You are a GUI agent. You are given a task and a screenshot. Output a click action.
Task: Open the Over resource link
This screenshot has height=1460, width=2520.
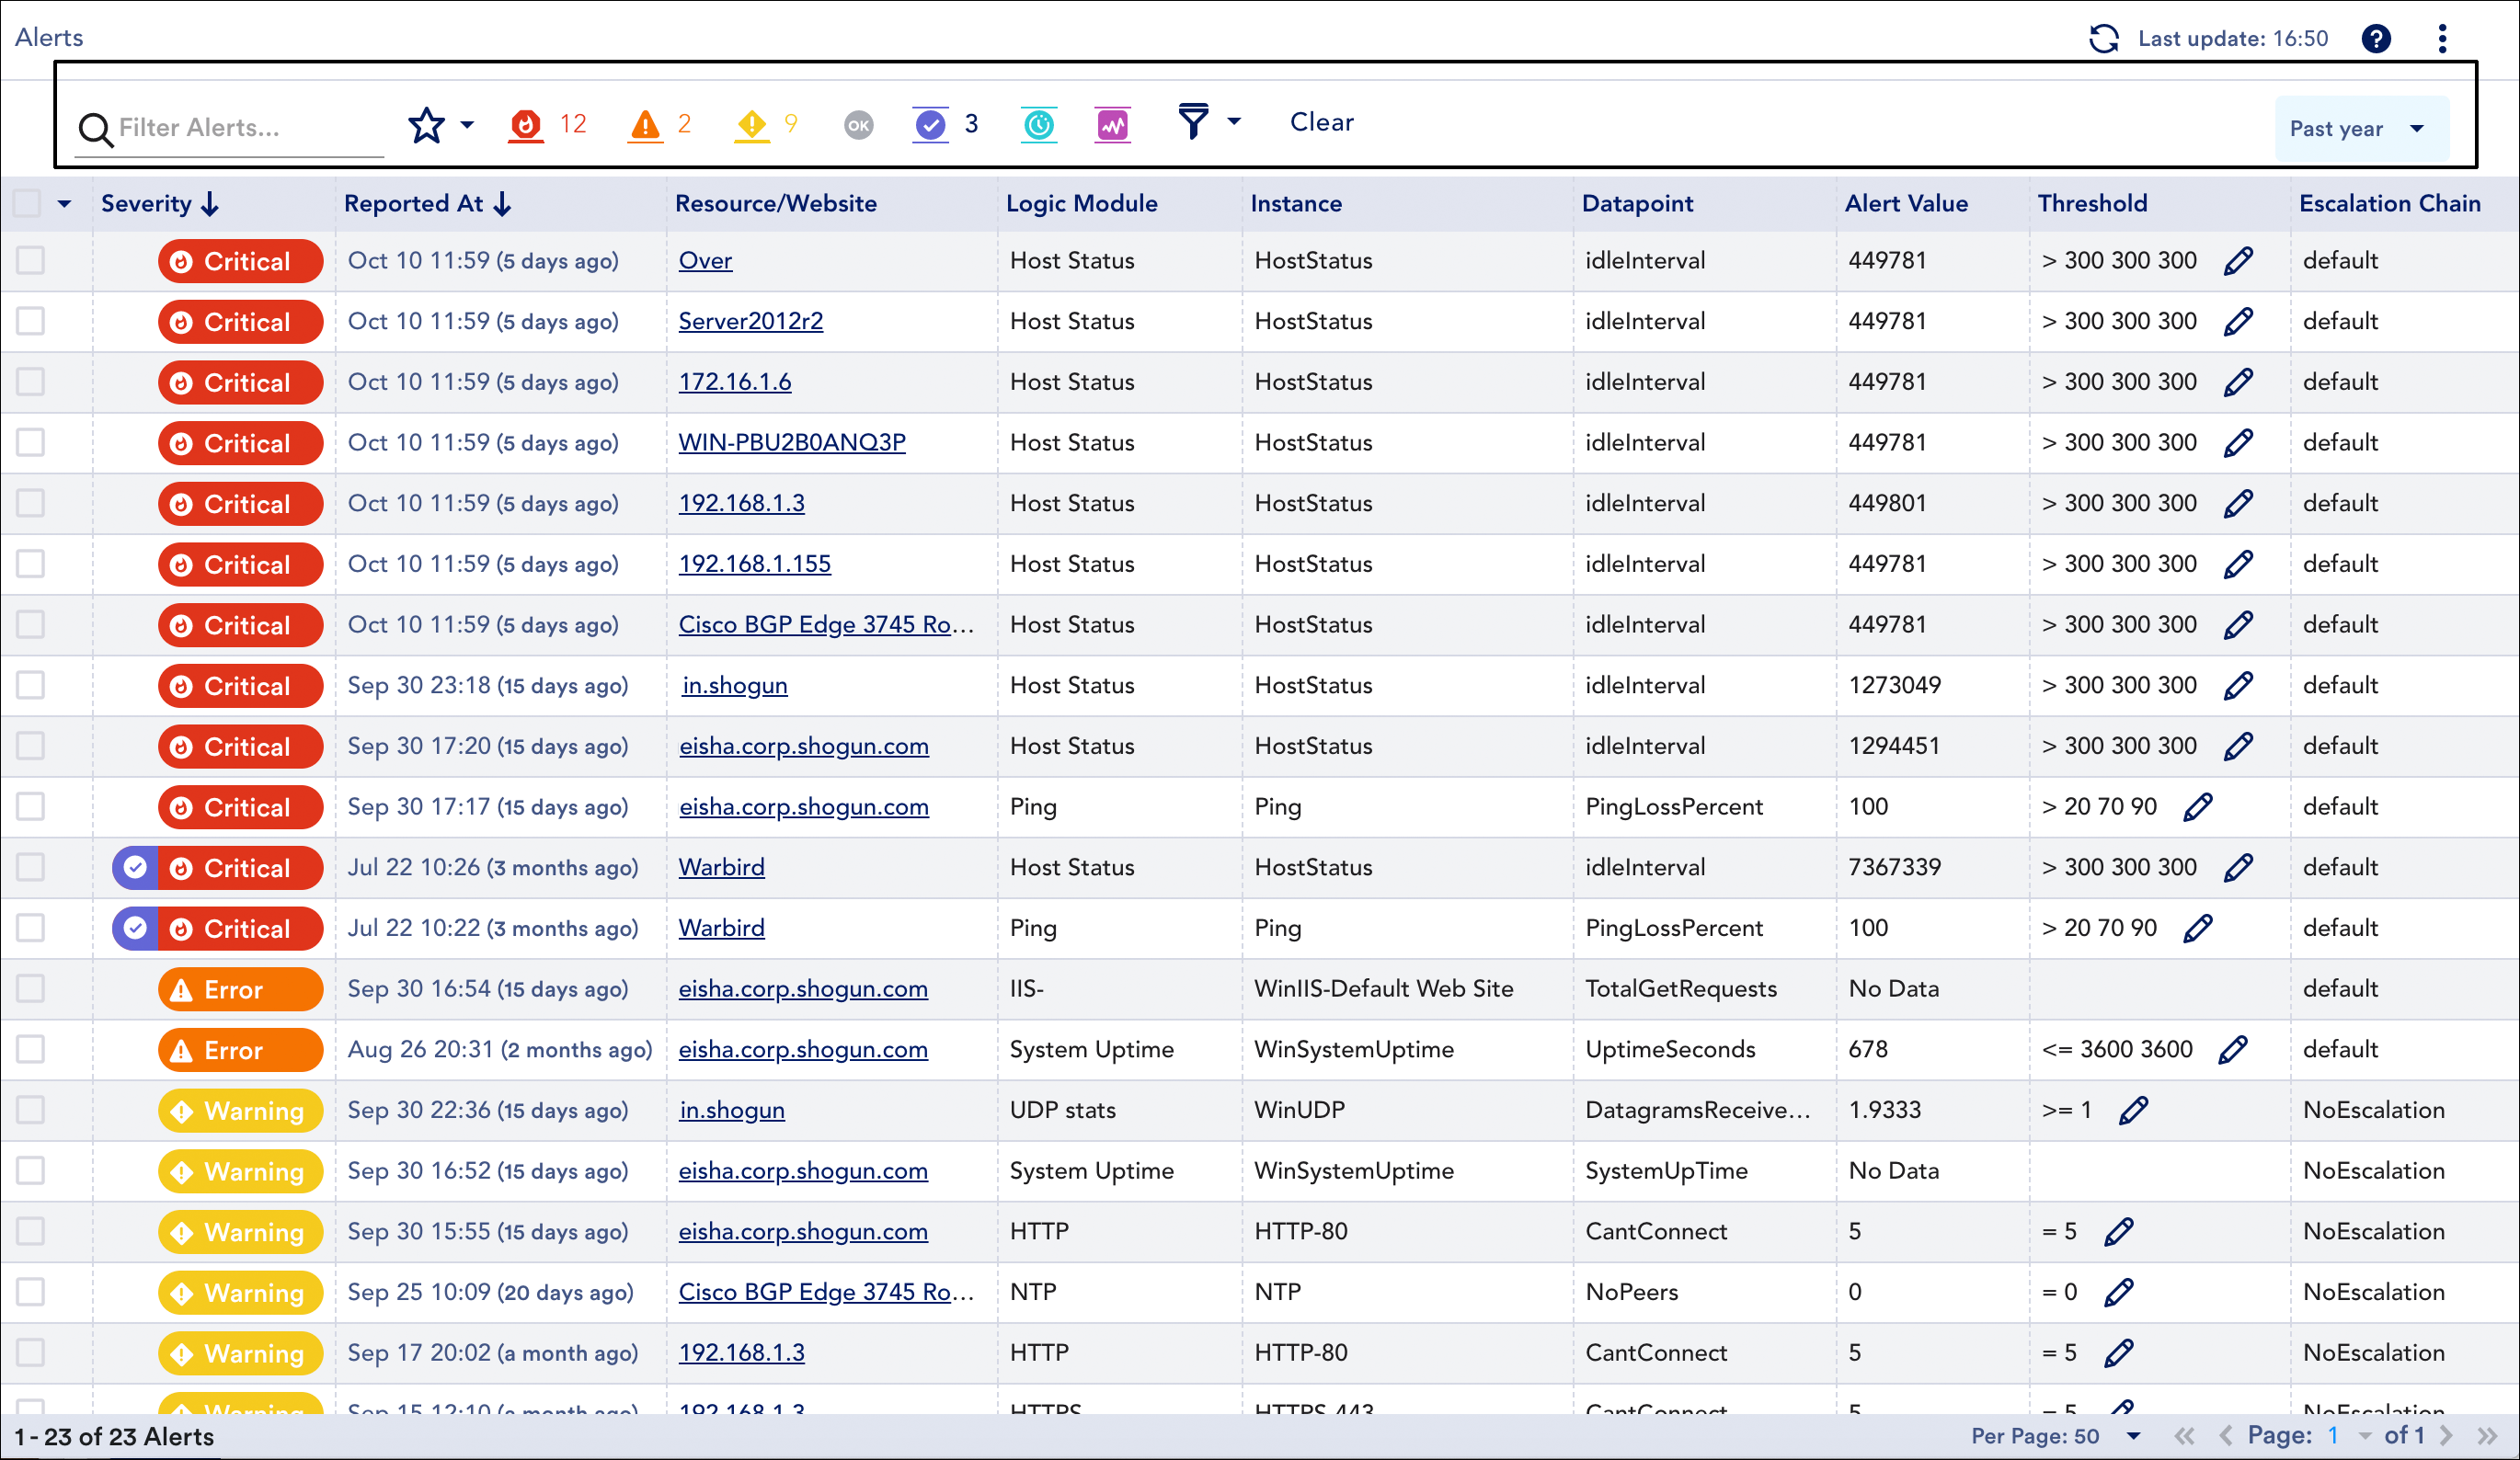(705, 261)
